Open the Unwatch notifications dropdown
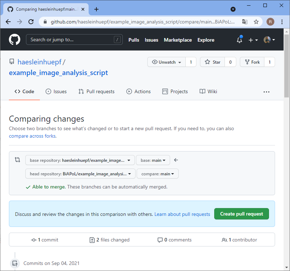 [167, 62]
